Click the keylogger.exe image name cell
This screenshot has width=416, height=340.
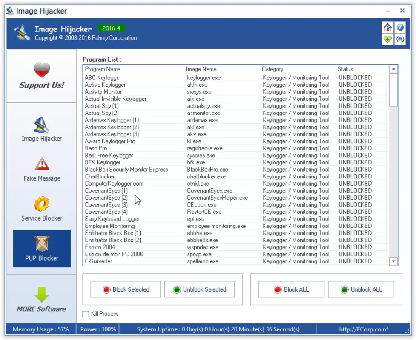204,78
